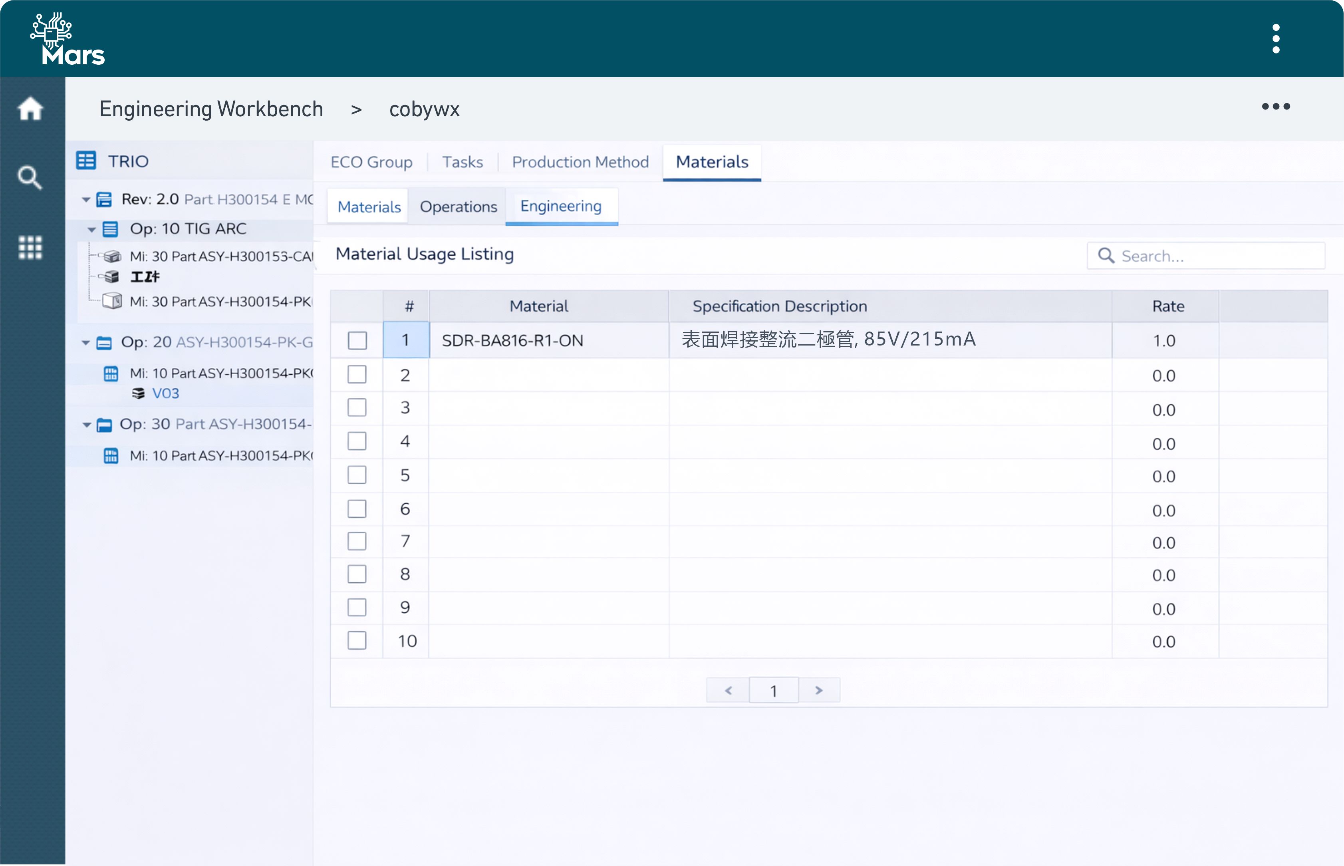
Task: Select the checkbox for row 10
Action: pyautogui.click(x=357, y=640)
